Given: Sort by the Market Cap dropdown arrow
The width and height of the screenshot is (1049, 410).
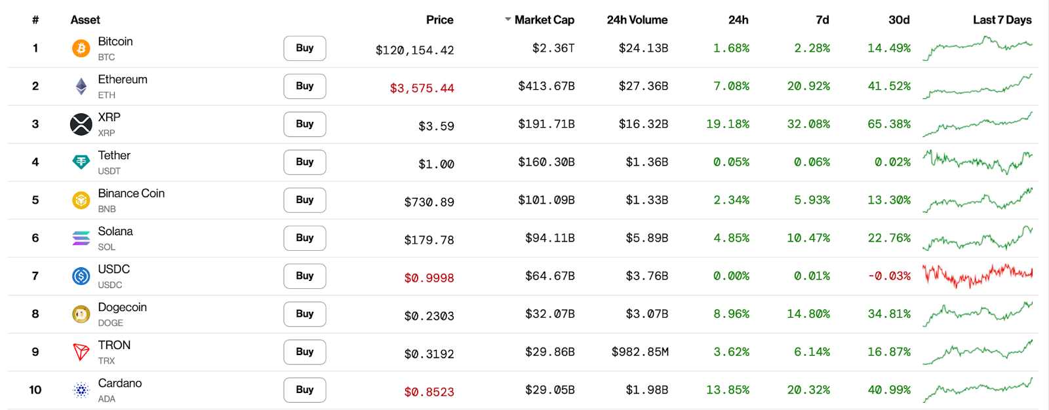Looking at the screenshot, I should click(507, 20).
